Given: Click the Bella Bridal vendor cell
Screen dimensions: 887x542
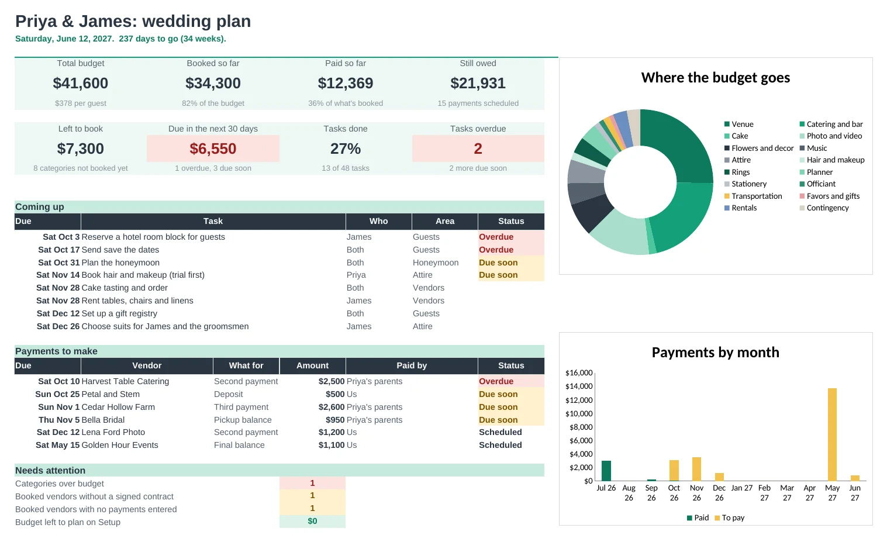Looking at the screenshot, I should 147,420.
